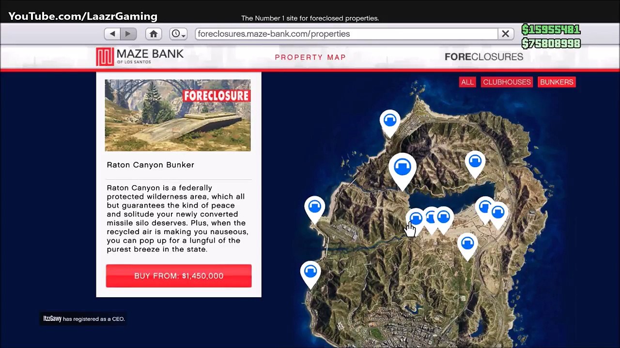Image resolution: width=620 pixels, height=348 pixels.
Task: Select the easternmost bunker pin by the highway
Action: click(x=498, y=216)
